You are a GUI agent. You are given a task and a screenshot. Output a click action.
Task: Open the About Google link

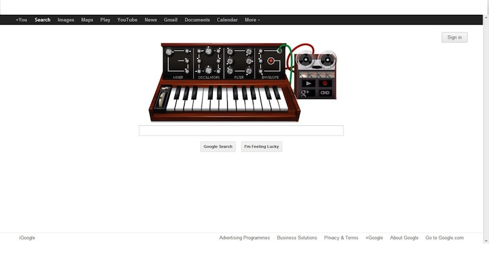[404, 238]
